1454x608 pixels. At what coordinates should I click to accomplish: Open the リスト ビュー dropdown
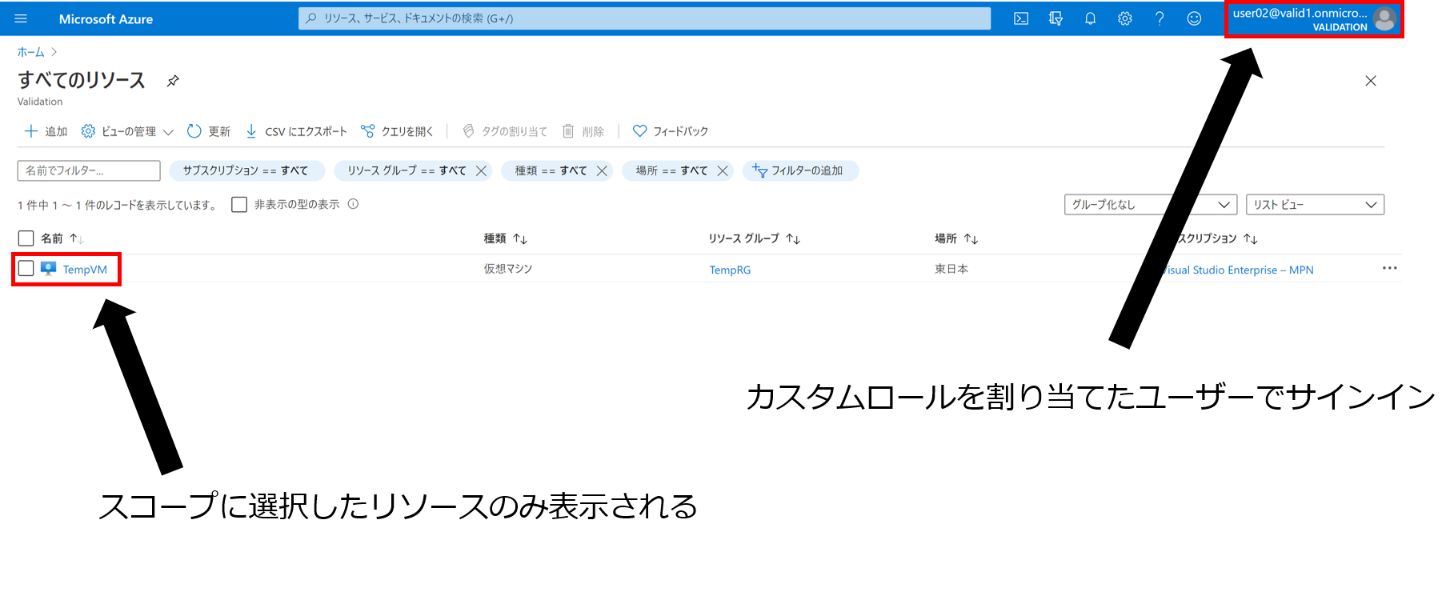[1315, 205]
